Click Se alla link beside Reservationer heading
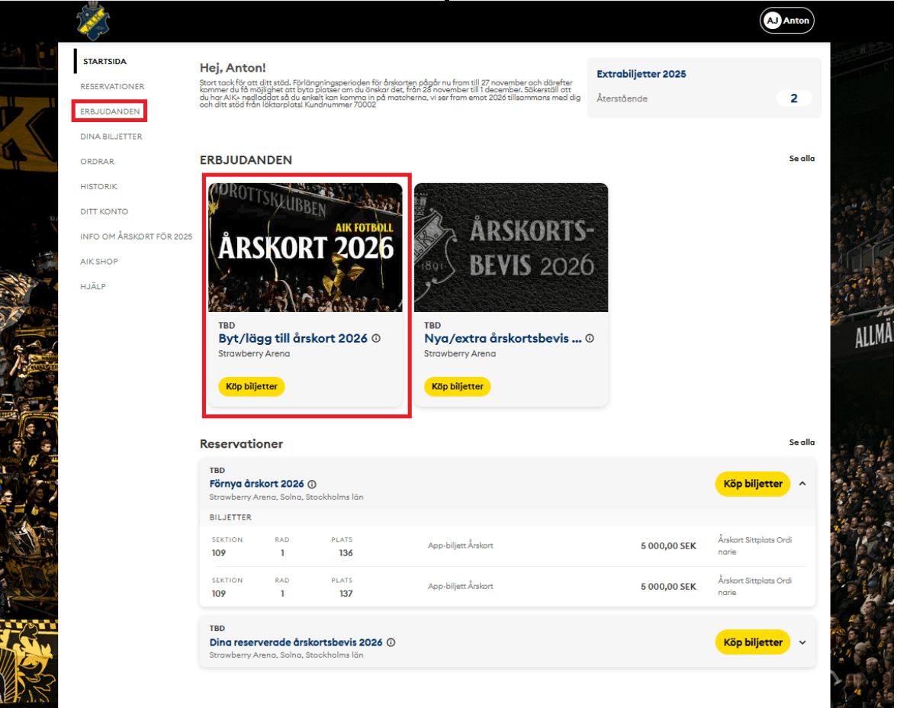 click(x=802, y=443)
